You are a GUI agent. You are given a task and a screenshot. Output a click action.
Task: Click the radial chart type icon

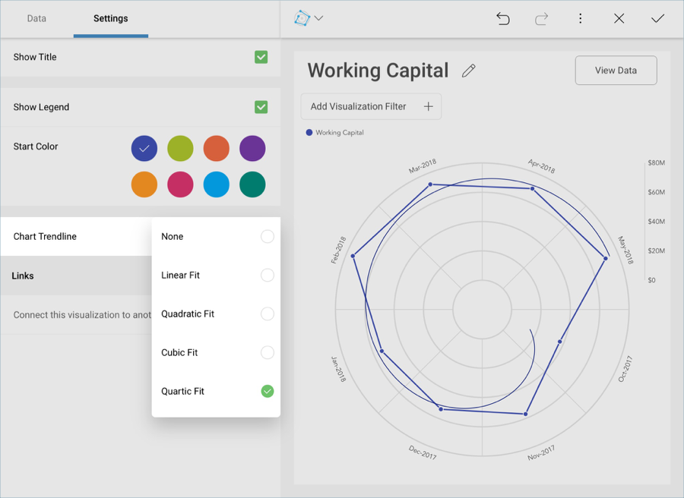coord(302,18)
